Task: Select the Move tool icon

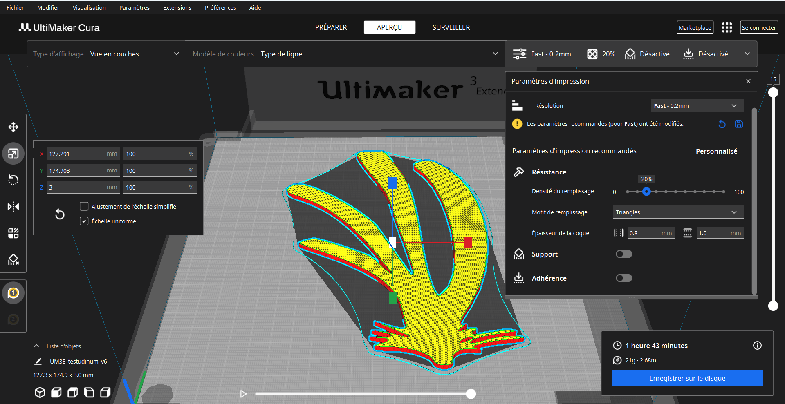Action: pyautogui.click(x=13, y=127)
